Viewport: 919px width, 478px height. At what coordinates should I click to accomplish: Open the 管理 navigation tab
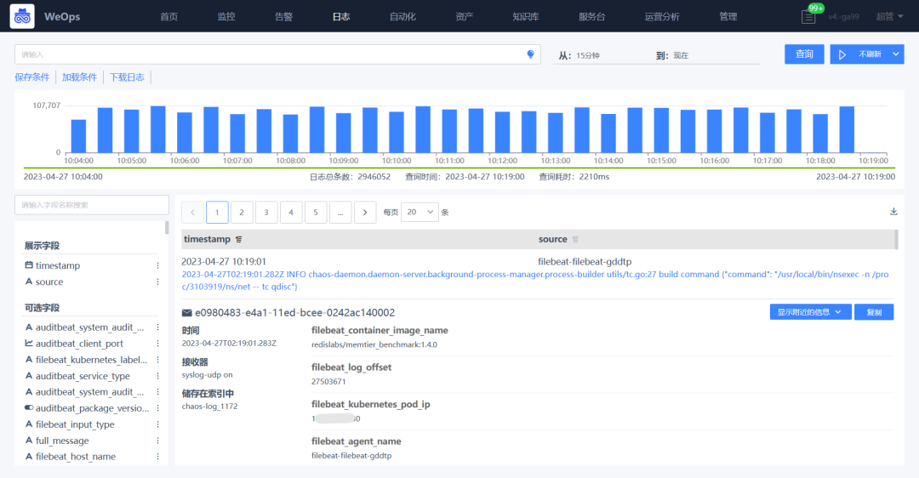click(728, 16)
